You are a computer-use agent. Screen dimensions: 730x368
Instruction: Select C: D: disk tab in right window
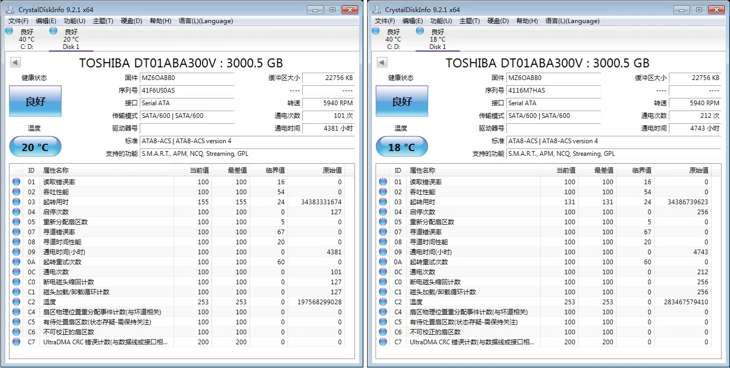pos(392,39)
